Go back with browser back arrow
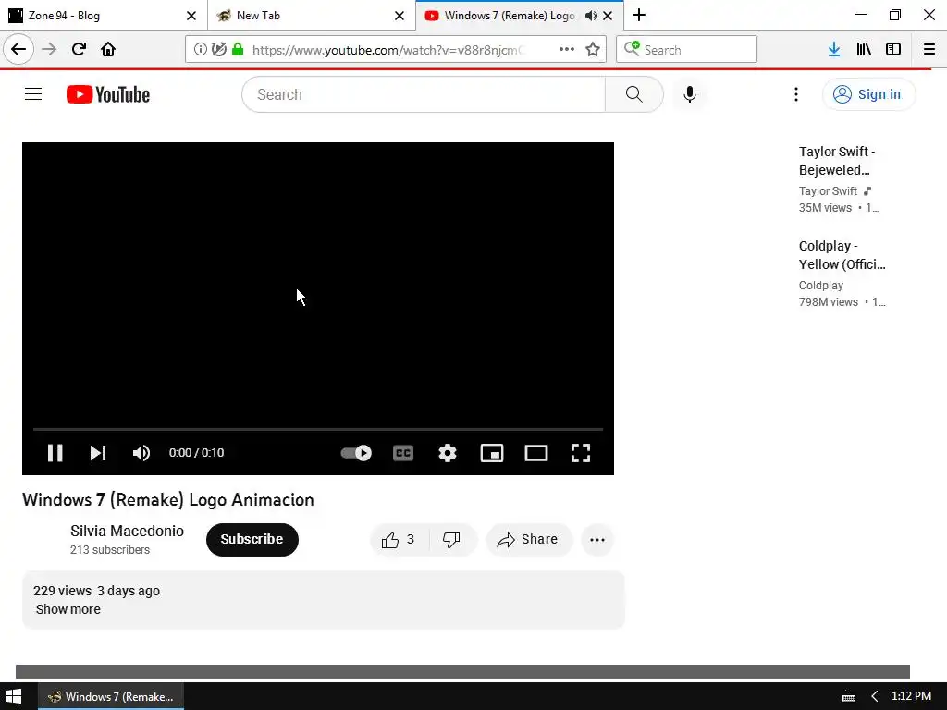 (18, 49)
